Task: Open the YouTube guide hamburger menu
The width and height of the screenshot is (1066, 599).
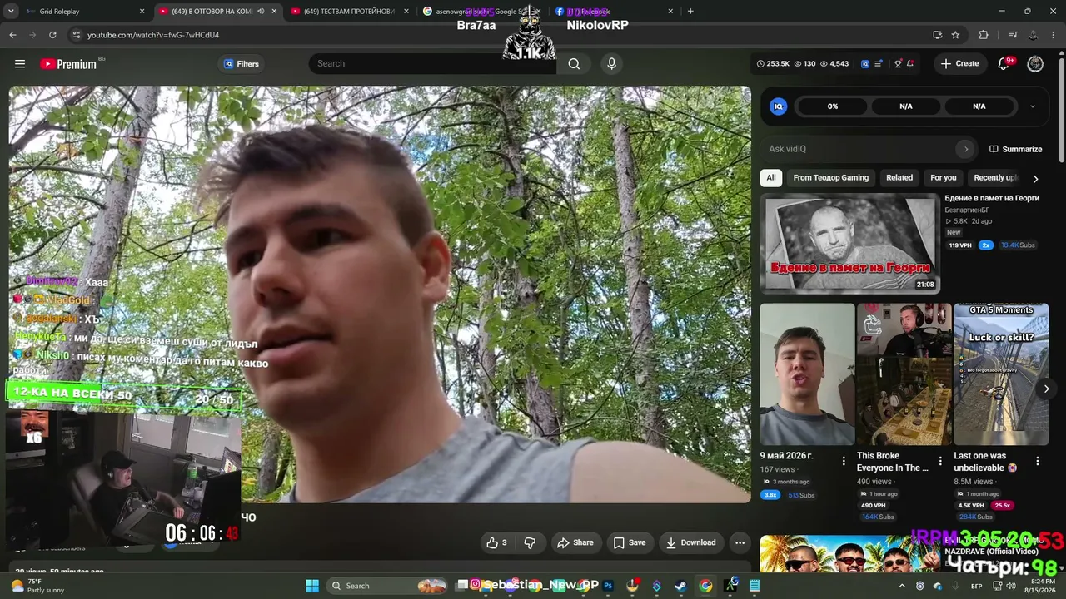Action: tap(20, 64)
